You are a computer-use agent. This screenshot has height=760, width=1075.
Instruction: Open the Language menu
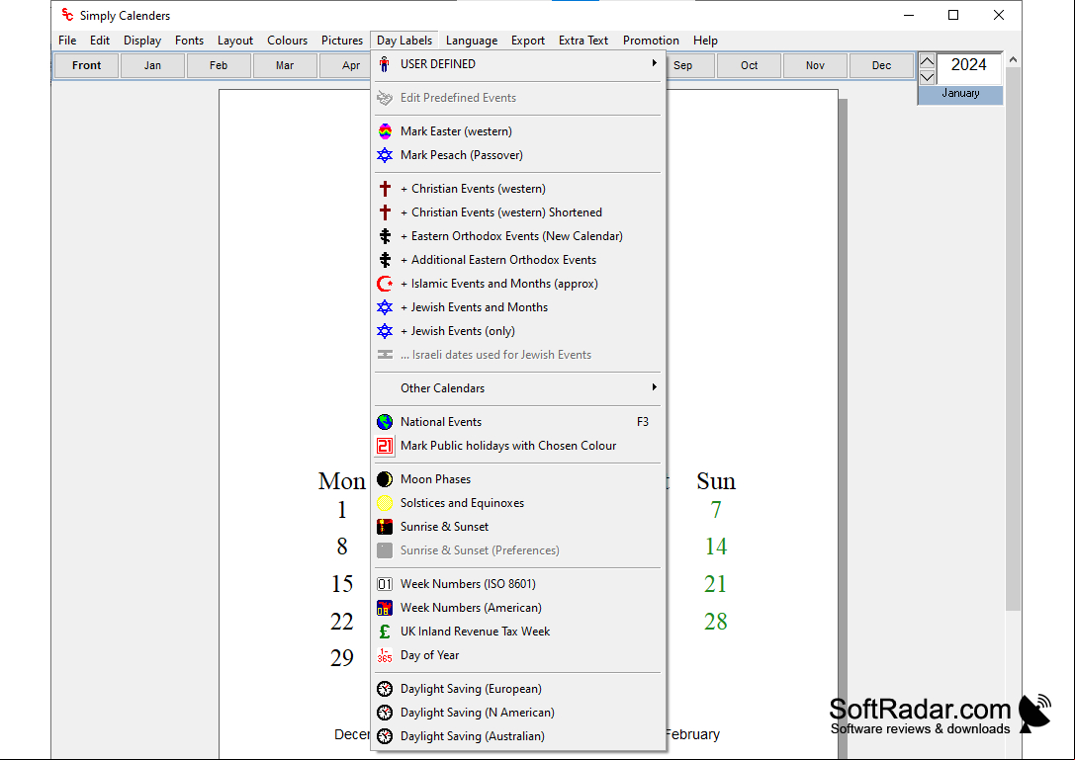click(472, 41)
